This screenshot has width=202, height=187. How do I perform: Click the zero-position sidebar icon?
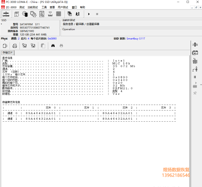195,45
